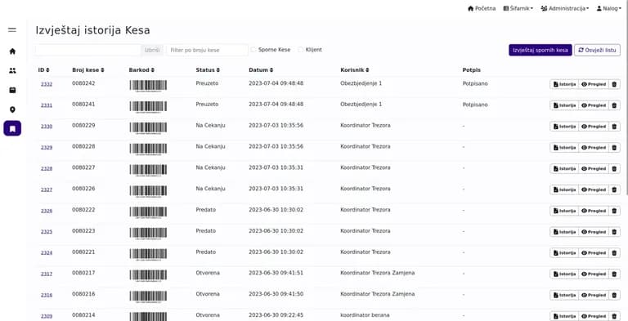The height and width of the screenshot is (321, 628).
Task: Open Izvještaj spornih kesa report
Action: [541, 50]
